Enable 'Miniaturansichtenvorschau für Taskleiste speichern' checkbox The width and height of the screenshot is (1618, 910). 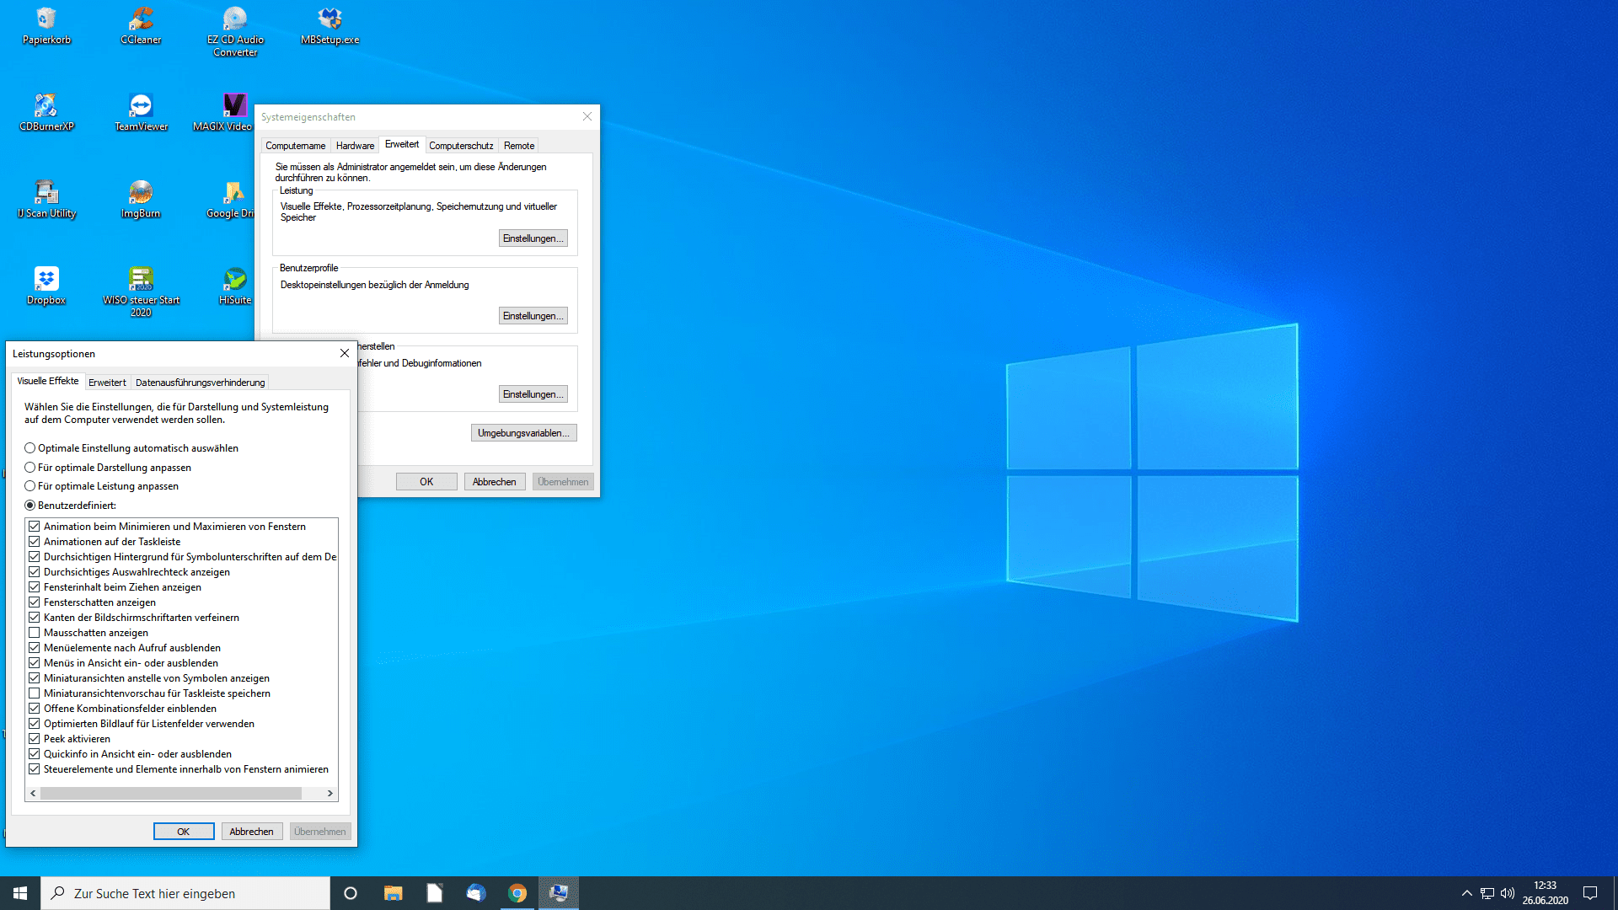[35, 693]
